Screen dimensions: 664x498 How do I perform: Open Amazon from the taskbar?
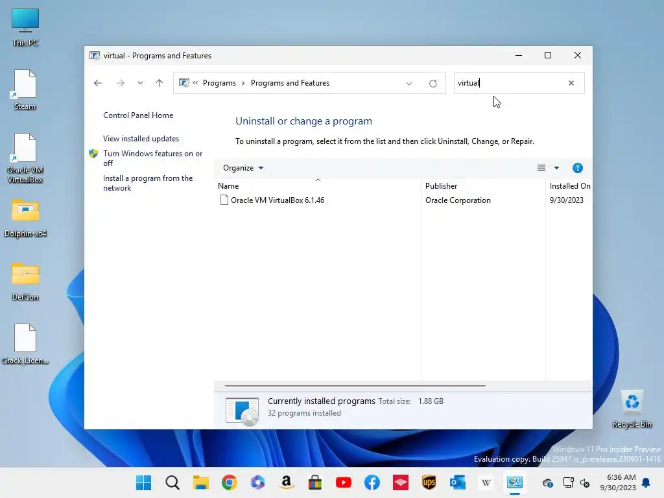(287, 482)
